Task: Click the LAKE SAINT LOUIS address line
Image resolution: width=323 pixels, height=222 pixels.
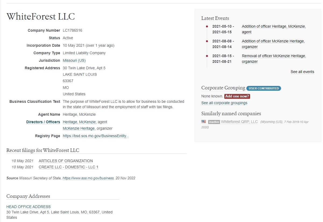Action: pos(80,74)
